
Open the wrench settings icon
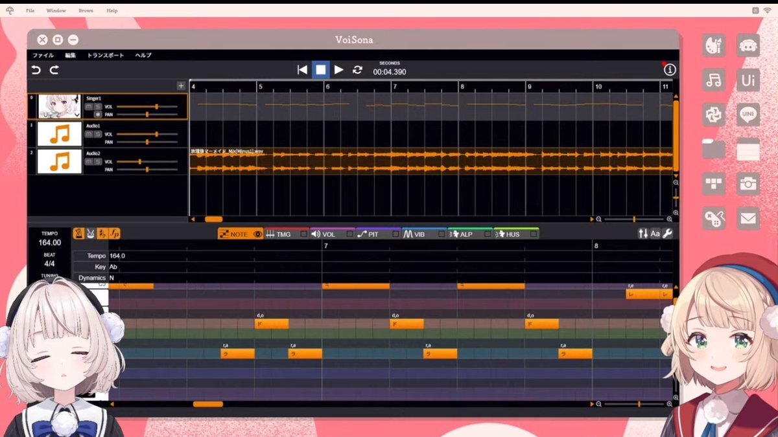(x=667, y=234)
